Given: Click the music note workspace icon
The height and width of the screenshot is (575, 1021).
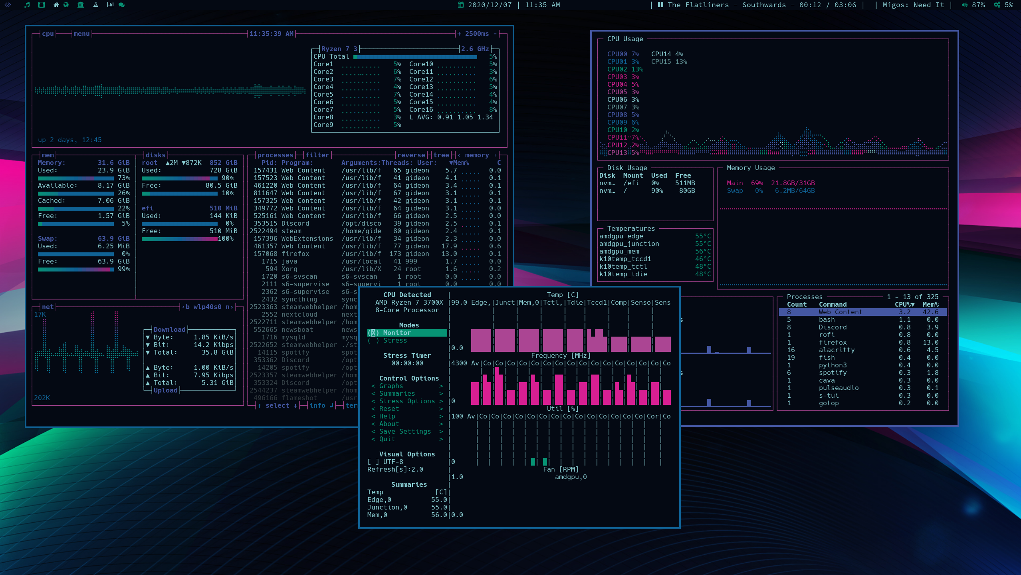Looking at the screenshot, I should click(x=27, y=5).
